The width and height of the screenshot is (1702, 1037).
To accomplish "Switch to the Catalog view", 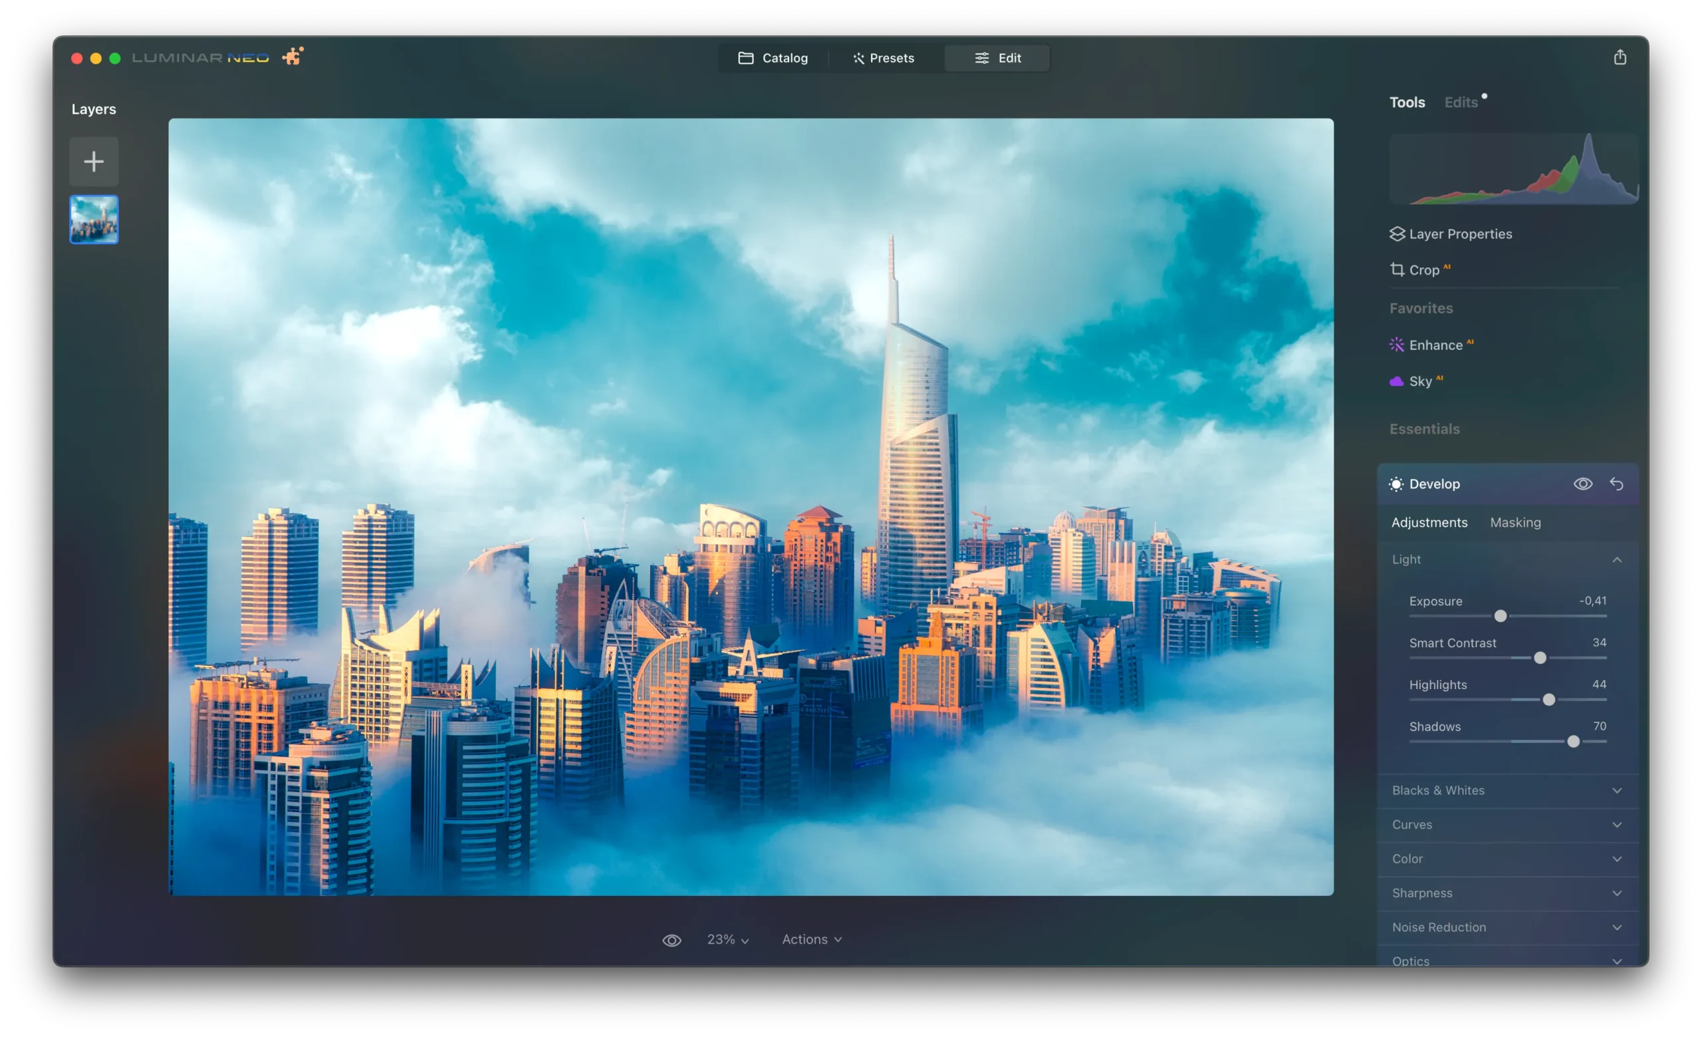I will click(x=775, y=58).
